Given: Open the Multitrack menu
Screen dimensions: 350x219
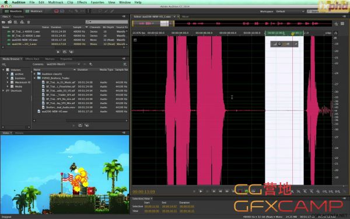Looking at the screenshot, I should pos(55,2).
